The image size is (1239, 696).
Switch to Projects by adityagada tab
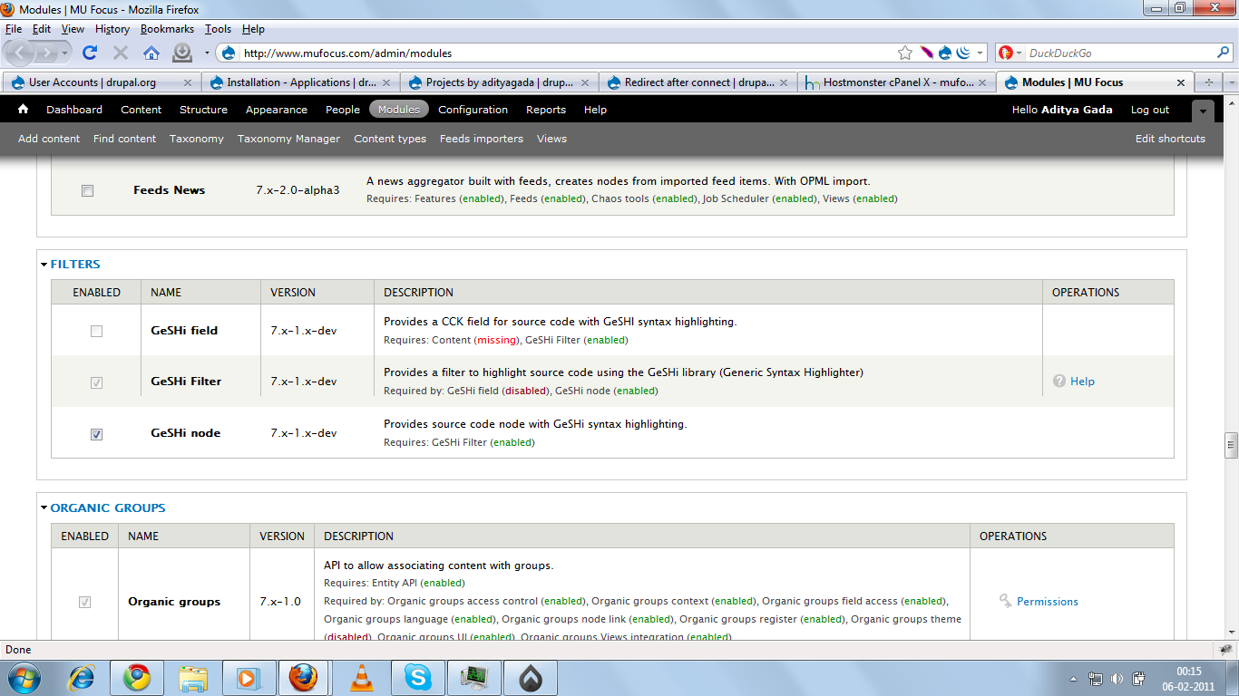click(499, 82)
